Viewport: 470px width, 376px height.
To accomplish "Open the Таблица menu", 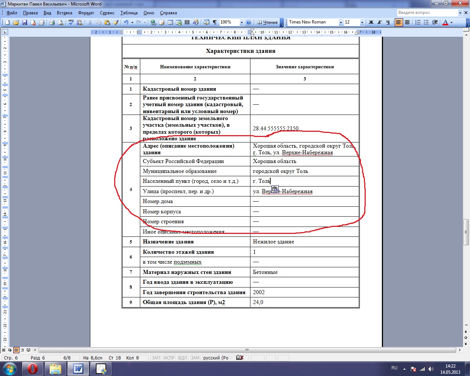I will point(129,13).
